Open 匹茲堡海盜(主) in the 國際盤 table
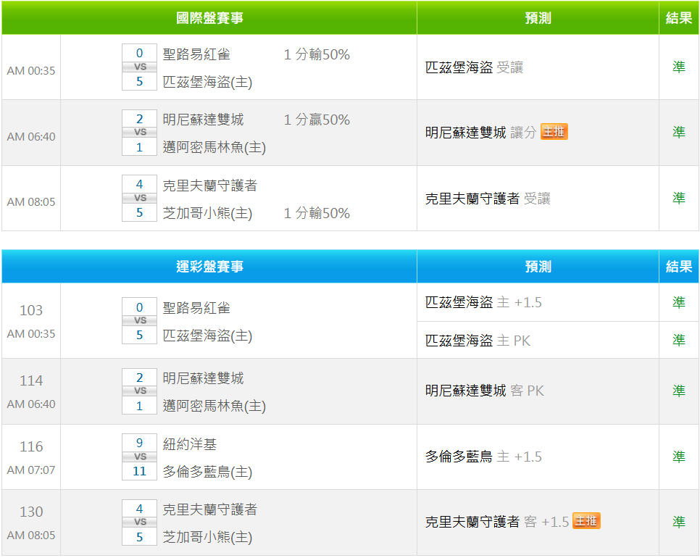 point(207,82)
